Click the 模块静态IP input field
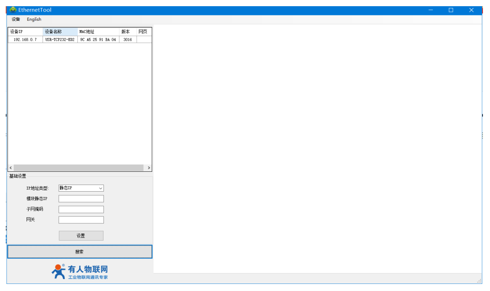Screen dimensions: 490x291 [81, 199]
